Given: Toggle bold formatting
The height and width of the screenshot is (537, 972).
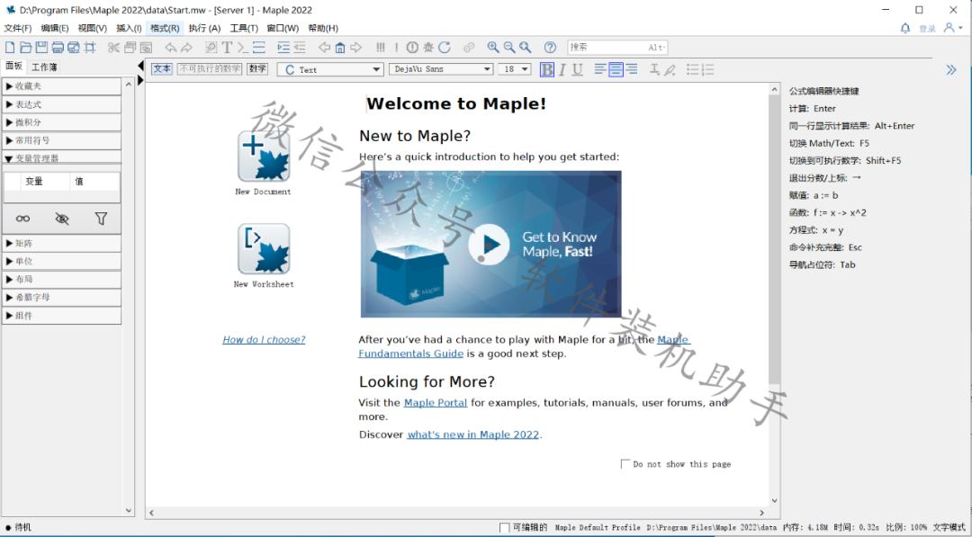Looking at the screenshot, I should pos(547,69).
